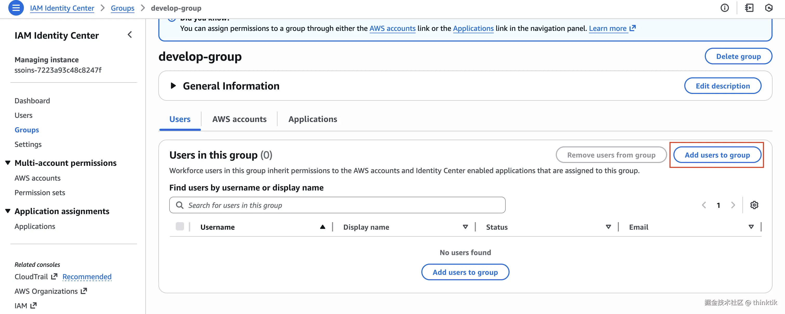Sort by Display name column arrow
Image resolution: width=785 pixels, height=314 pixels.
coord(465,227)
